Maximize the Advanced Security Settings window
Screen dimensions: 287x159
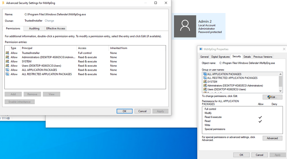point(156,3)
